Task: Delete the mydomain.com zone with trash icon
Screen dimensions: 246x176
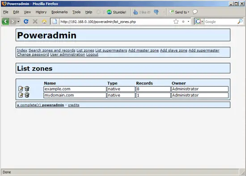Action: pyautogui.click(x=27, y=95)
